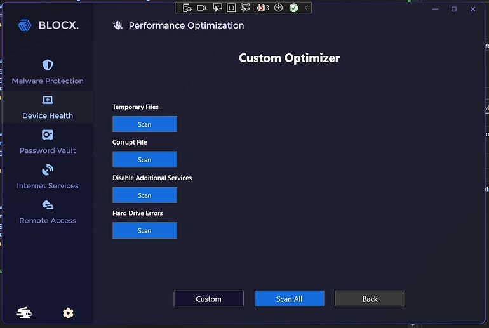Maximize the BLOCX window

pos(454,9)
